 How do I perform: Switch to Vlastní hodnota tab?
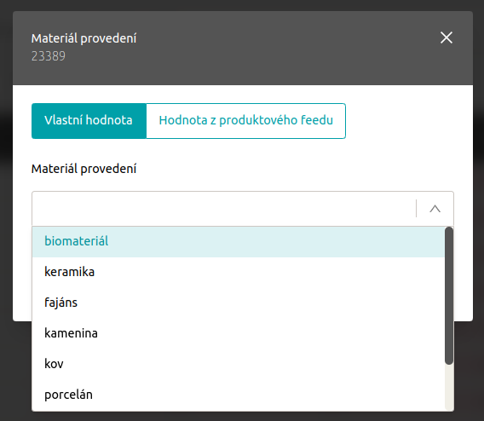tap(89, 121)
